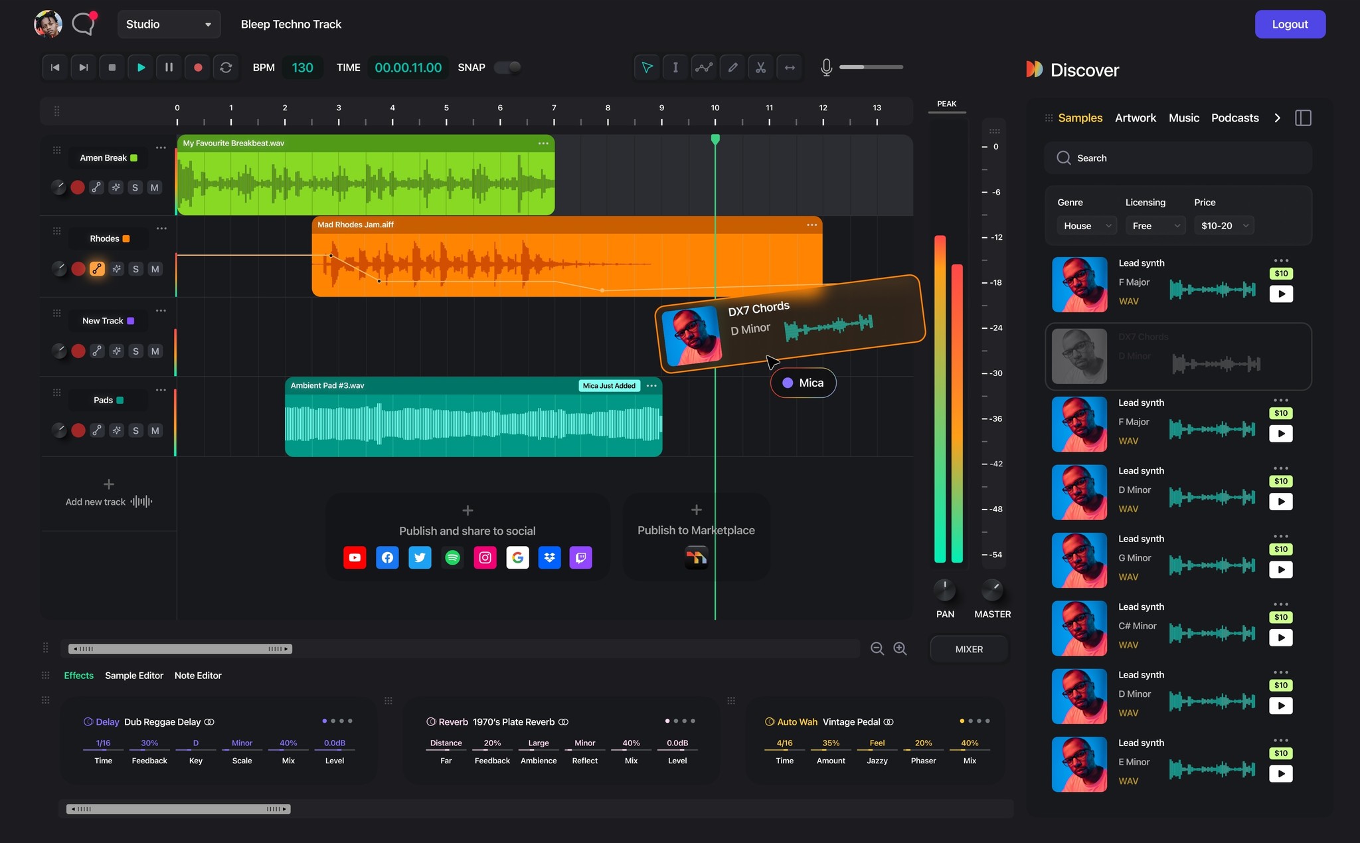Open the Artwork tab in Discover
Image resolution: width=1360 pixels, height=843 pixels.
click(x=1135, y=118)
